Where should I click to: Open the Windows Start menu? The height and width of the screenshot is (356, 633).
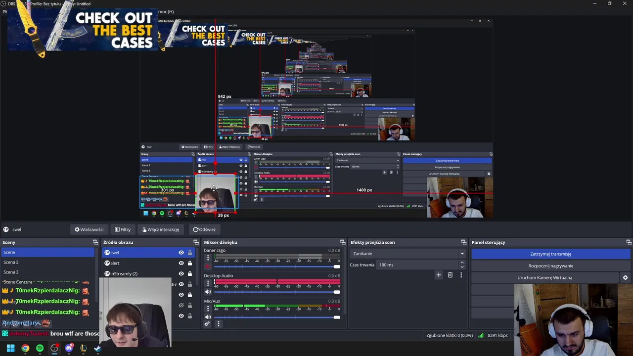(x=10, y=348)
